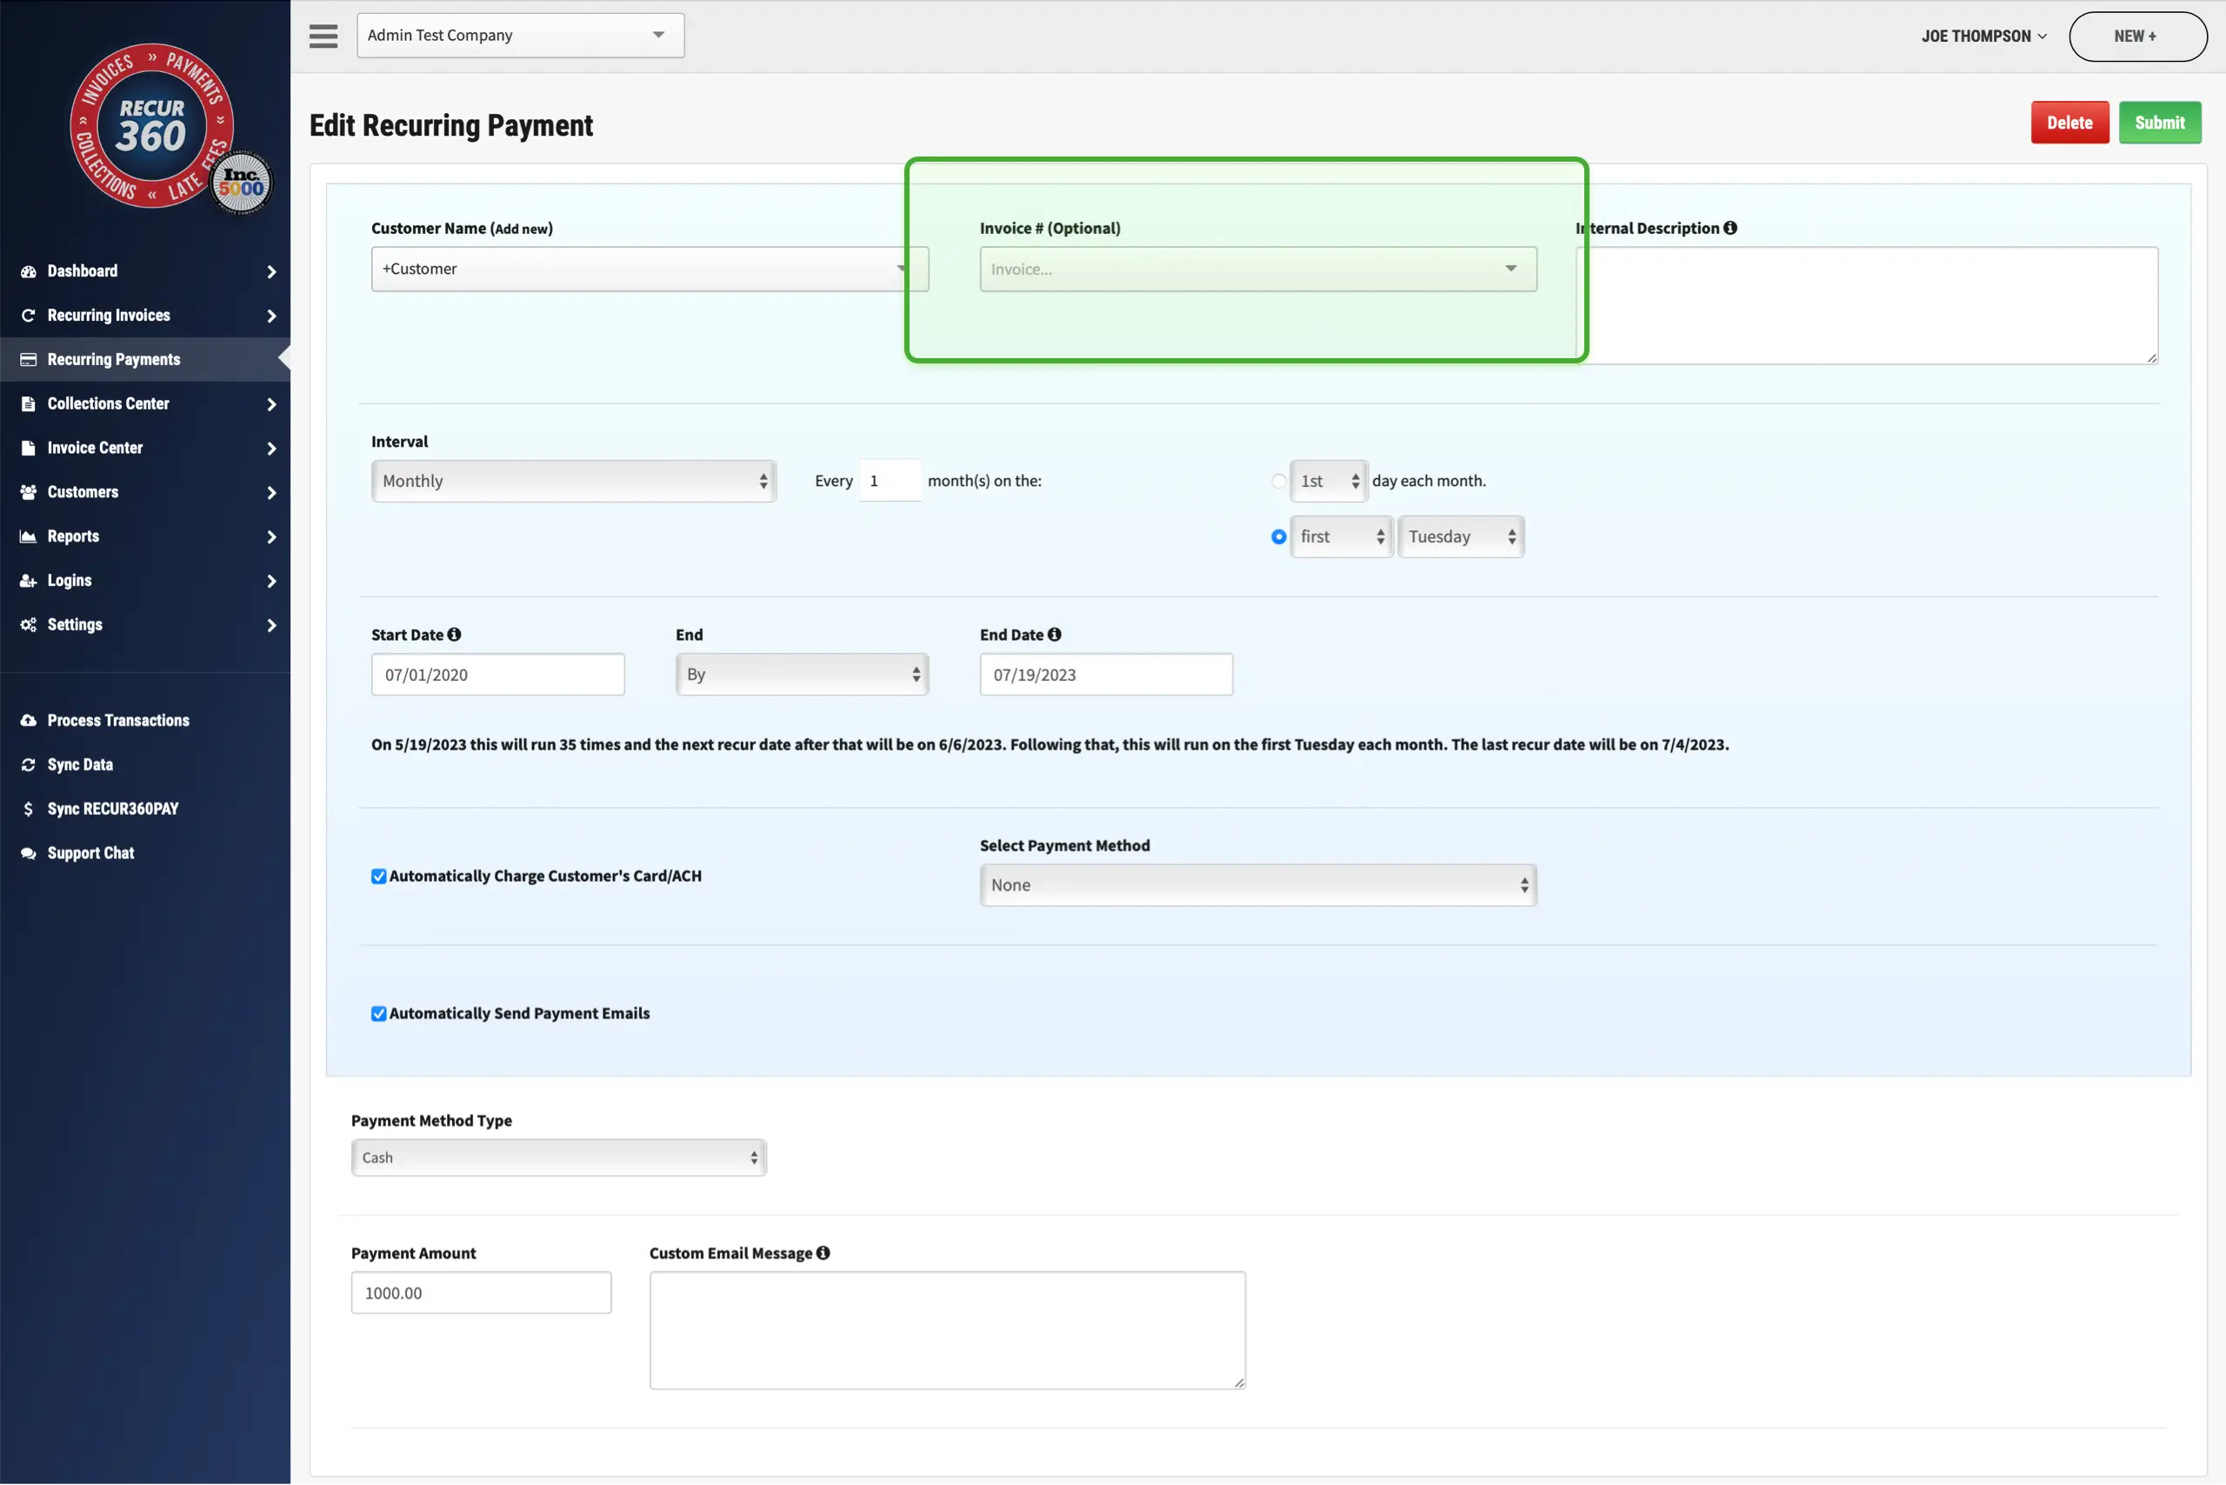Expand the Logins chevron arrow
Image resolution: width=2226 pixels, height=1485 pixels.
coord(272,582)
